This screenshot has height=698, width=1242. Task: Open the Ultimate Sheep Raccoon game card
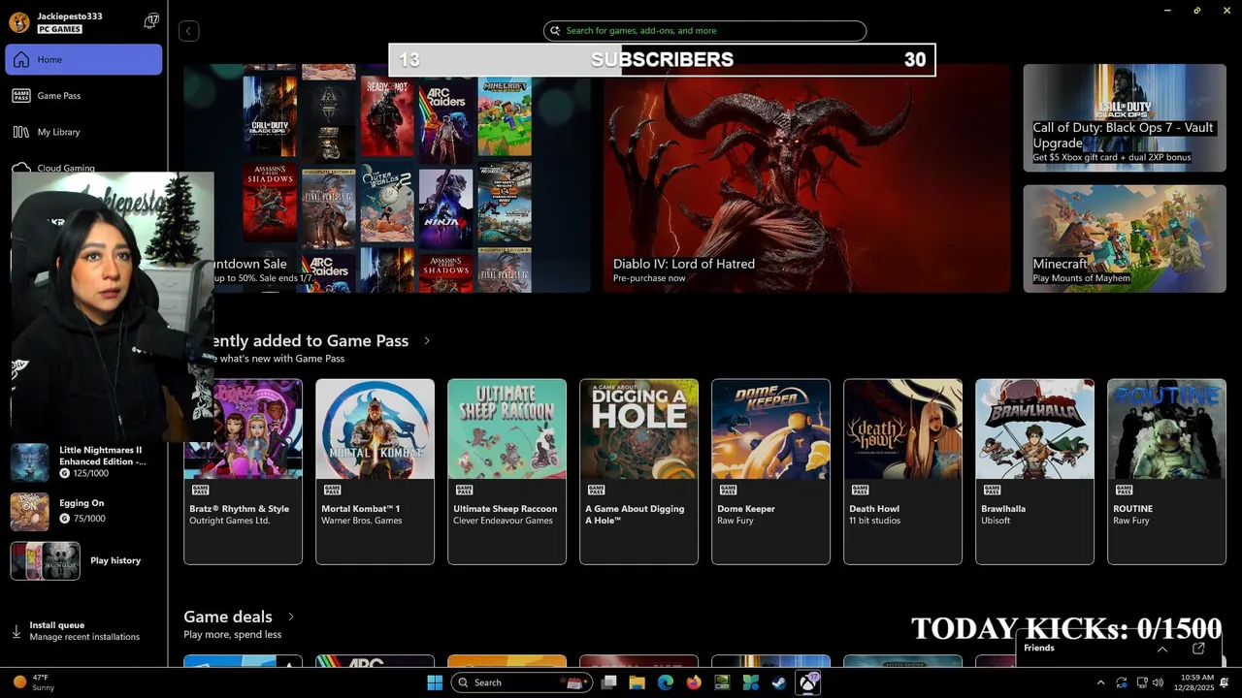(507, 471)
